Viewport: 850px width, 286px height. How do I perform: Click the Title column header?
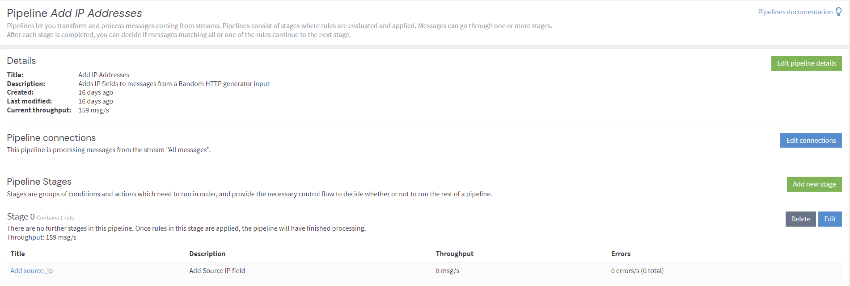pos(18,254)
